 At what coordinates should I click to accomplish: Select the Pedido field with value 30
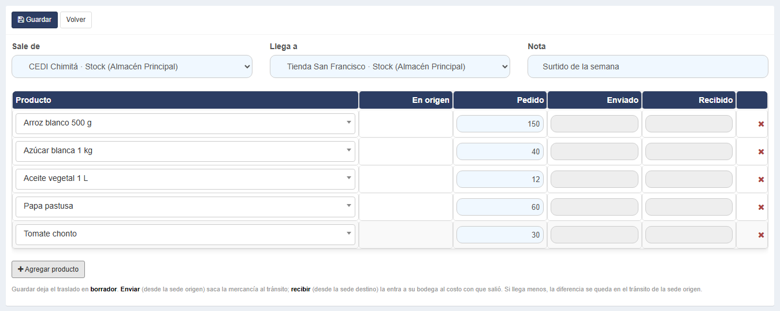(500, 235)
